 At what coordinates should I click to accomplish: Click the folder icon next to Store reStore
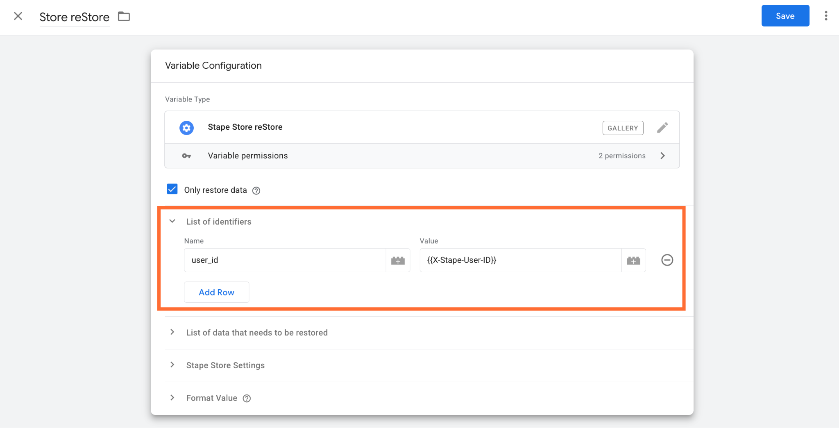tap(124, 16)
